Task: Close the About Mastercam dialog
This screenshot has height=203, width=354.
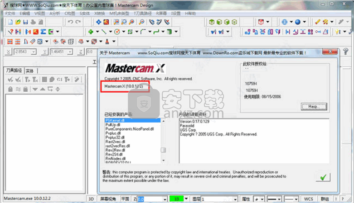Action: (330, 52)
